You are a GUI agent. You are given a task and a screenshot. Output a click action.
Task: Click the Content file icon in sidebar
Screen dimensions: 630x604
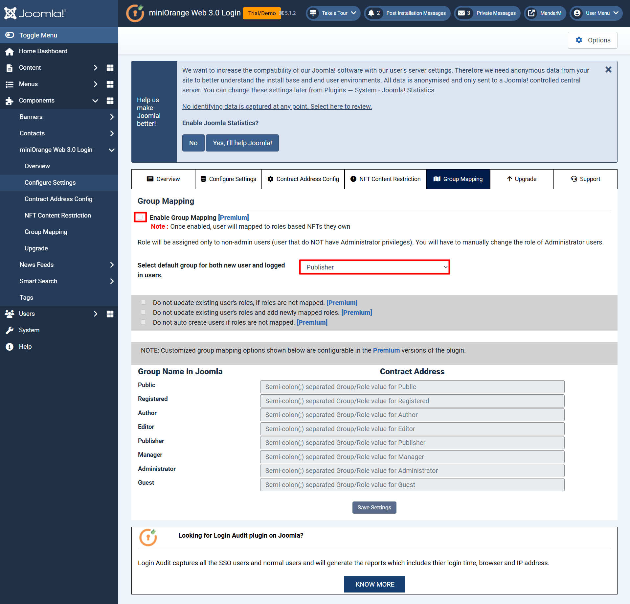click(10, 68)
